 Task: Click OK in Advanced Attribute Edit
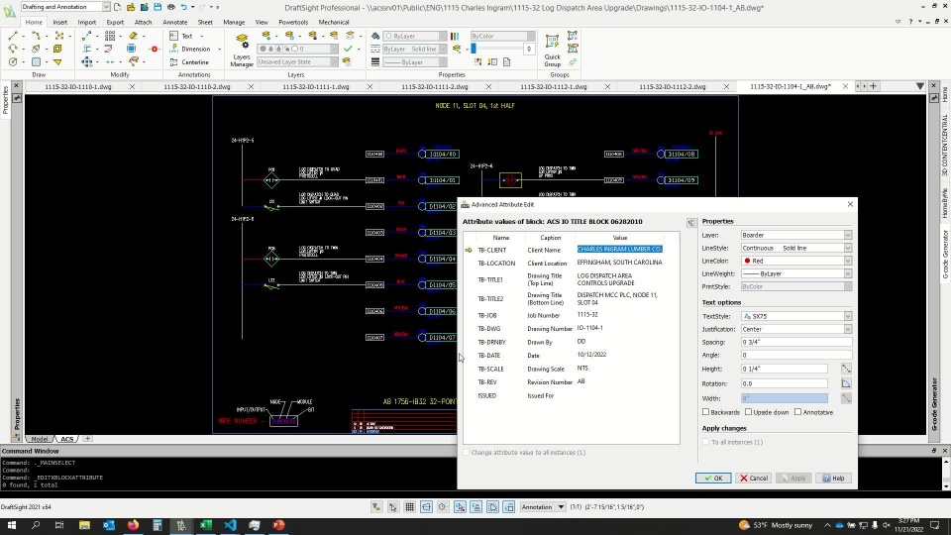tap(712, 478)
